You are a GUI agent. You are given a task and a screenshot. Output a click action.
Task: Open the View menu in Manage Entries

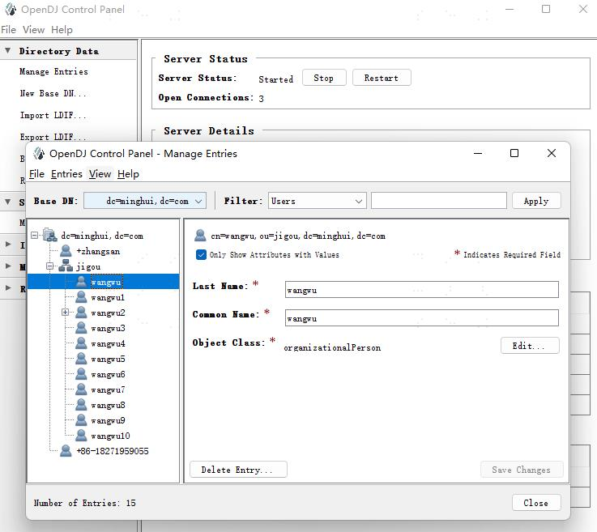click(100, 174)
